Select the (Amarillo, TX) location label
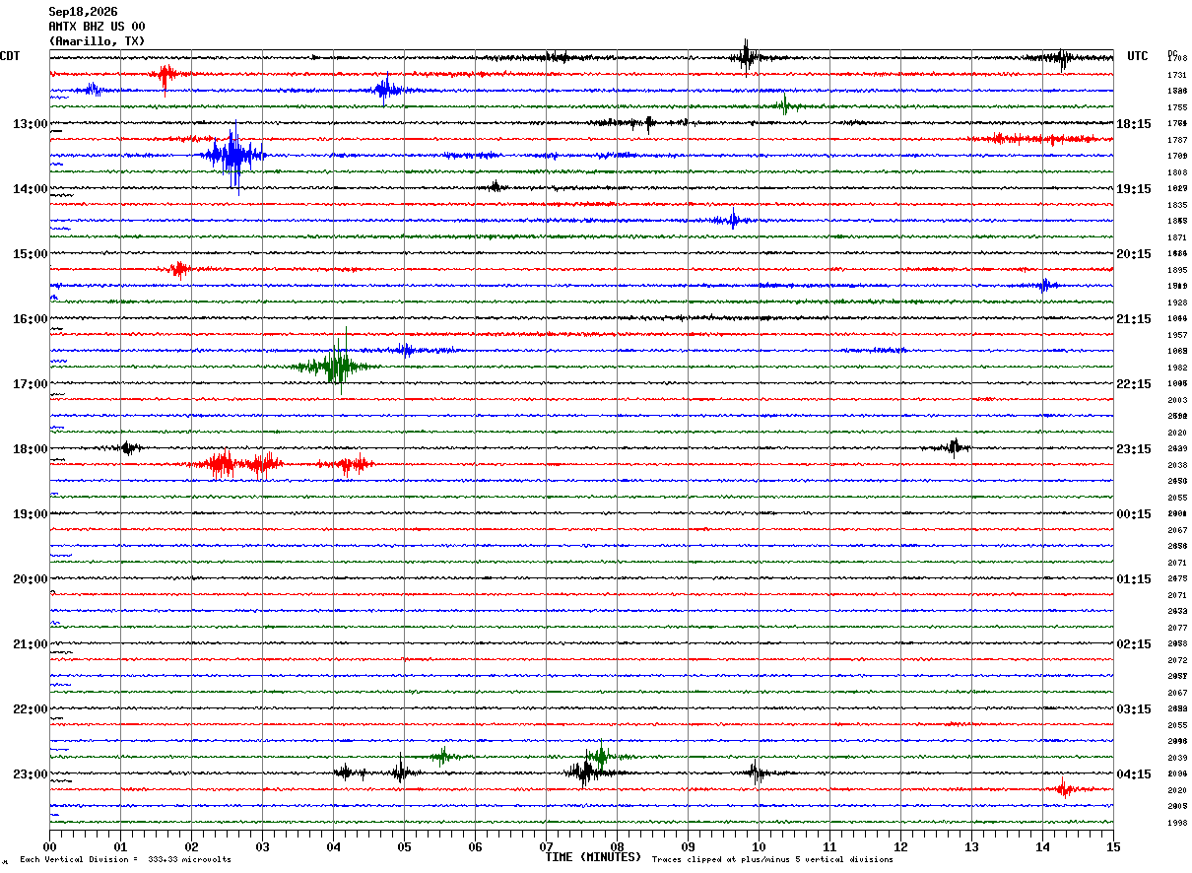Screen dimensions: 1192x873 97,41
